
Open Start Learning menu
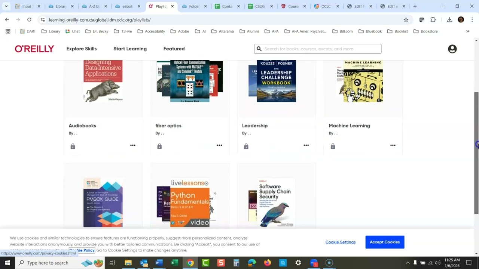pos(130,49)
